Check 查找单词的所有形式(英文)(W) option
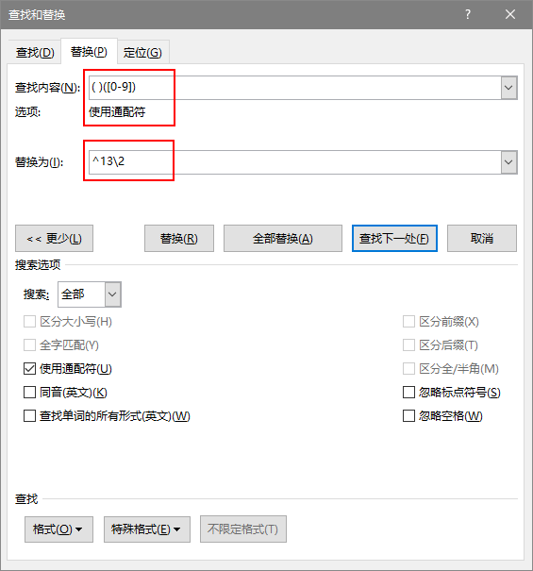The width and height of the screenshot is (533, 571). coord(29,416)
